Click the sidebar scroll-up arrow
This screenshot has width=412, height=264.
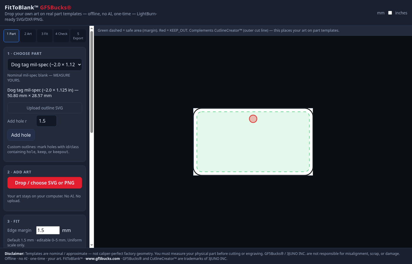pyautogui.click(x=92, y=28)
